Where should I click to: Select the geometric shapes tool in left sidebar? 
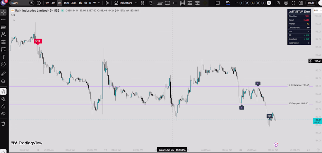(3, 49)
